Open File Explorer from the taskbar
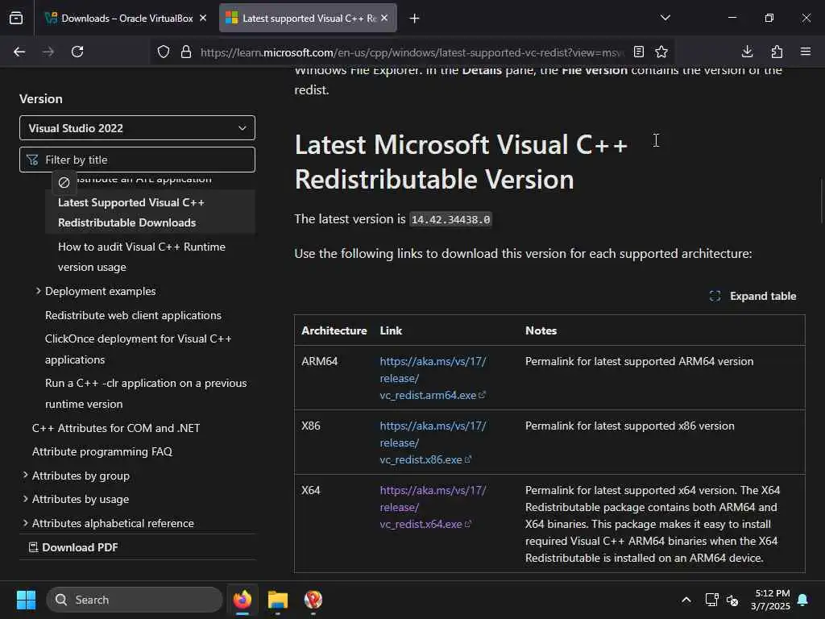Screen dimensions: 825x619 (278, 600)
